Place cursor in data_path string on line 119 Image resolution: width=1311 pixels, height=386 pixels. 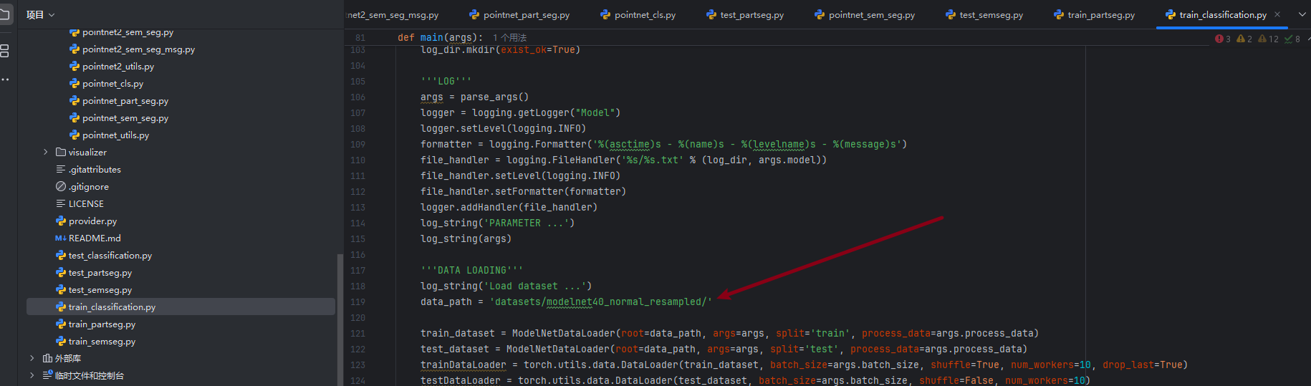(x=600, y=302)
